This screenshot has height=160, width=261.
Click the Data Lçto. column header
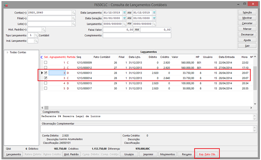click(x=135, y=57)
